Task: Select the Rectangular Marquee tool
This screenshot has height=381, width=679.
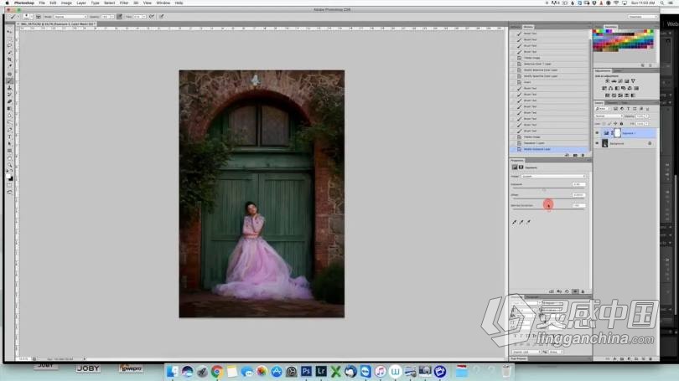Action: click(x=9, y=39)
